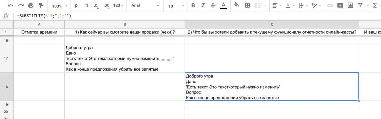Image resolution: width=381 pixels, height=119 pixels.
Task: Click the partially visible 'И ваш ко' header cell
Action: point(370,32)
